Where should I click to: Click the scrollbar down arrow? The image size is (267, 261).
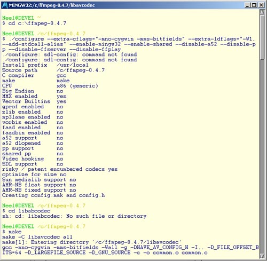click(262, 256)
